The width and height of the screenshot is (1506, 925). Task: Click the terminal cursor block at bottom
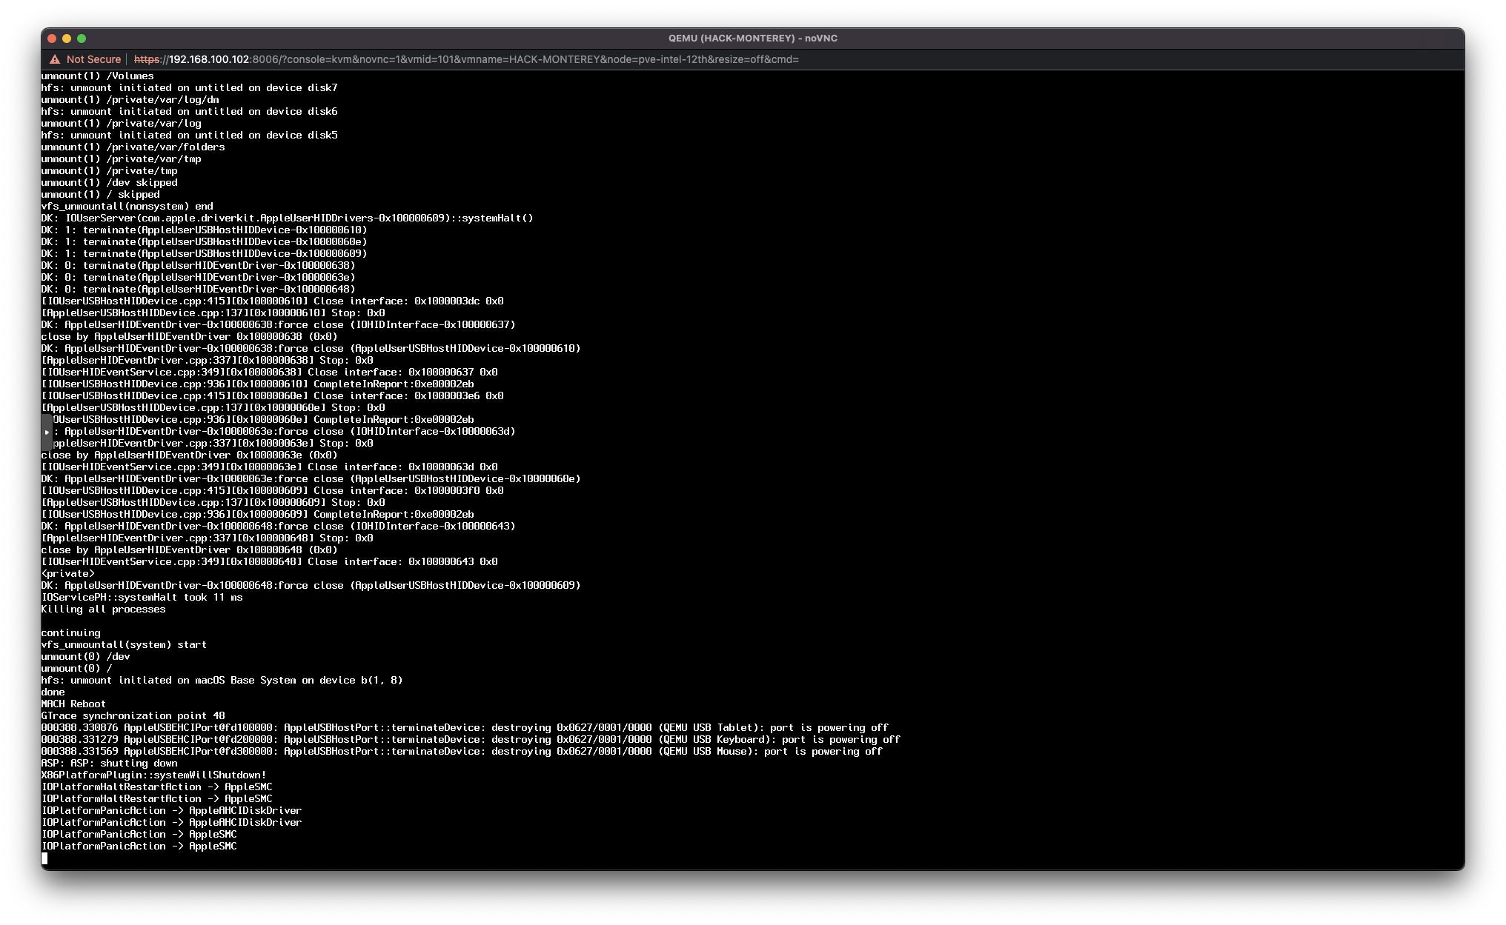pyautogui.click(x=44, y=858)
